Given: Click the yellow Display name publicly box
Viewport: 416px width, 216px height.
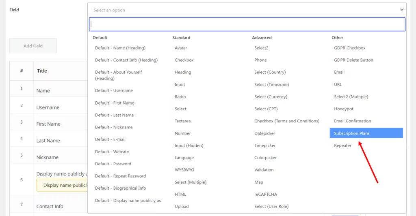Looking at the screenshot, I should pos(62,185).
